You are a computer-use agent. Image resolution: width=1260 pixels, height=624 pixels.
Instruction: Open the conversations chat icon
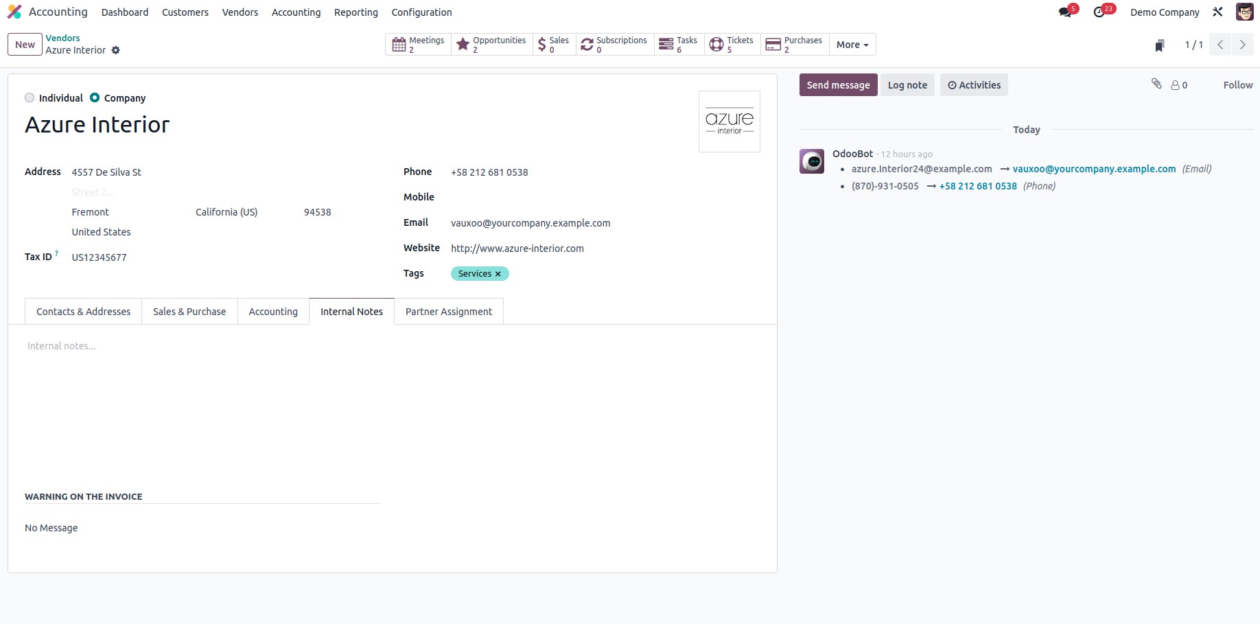[x=1065, y=12]
